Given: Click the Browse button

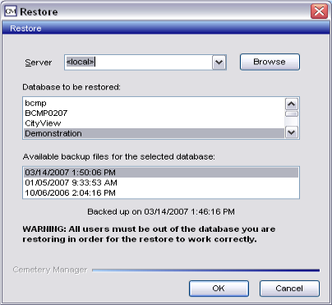Looking at the screenshot, I should (270, 62).
